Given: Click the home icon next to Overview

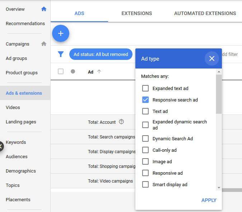Looking at the screenshot, I should tap(44, 9).
